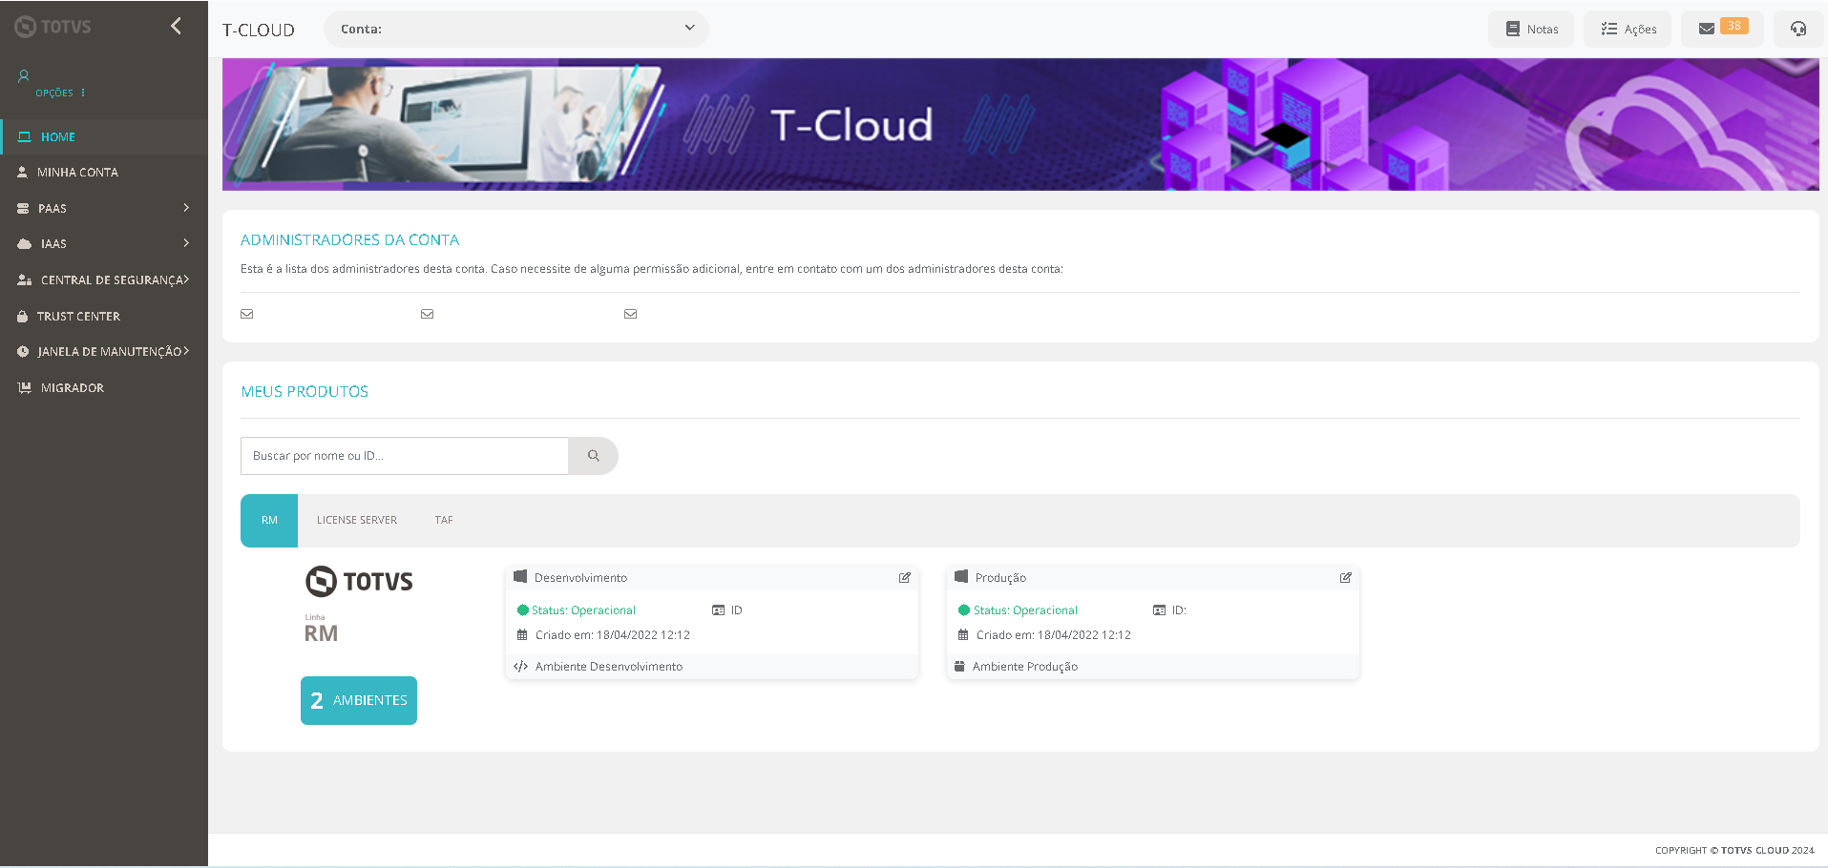This screenshot has width=1828, height=868.
Task: Click Criado em date in Produção card
Action: point(1053,635)
